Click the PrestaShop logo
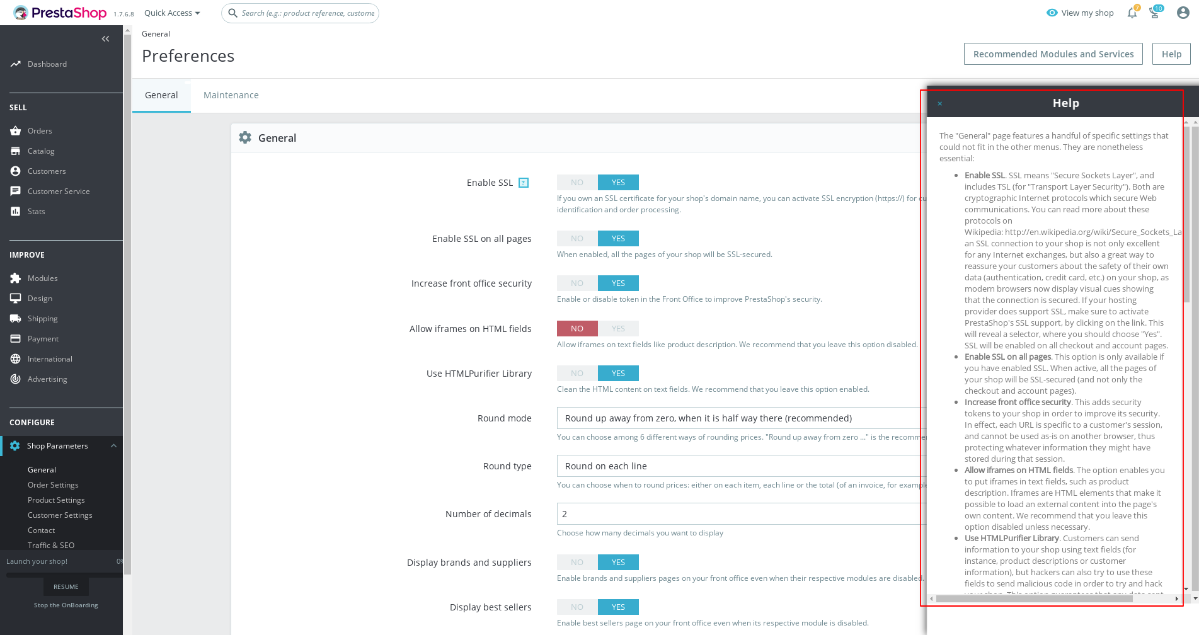 pyautogui.click(x=60, y=13)
